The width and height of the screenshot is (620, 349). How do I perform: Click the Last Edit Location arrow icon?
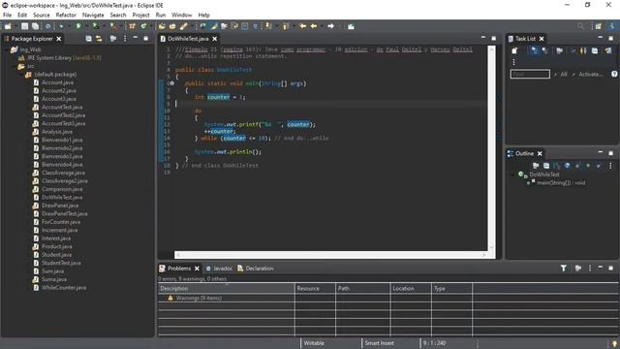click(x=303, y=26)
